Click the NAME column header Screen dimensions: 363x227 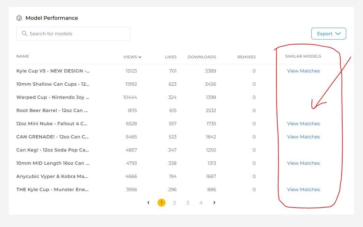click(x=22, y=56)
